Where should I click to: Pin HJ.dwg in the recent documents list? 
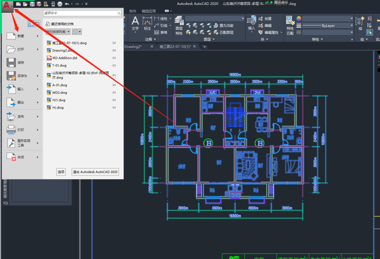(114, 107)
